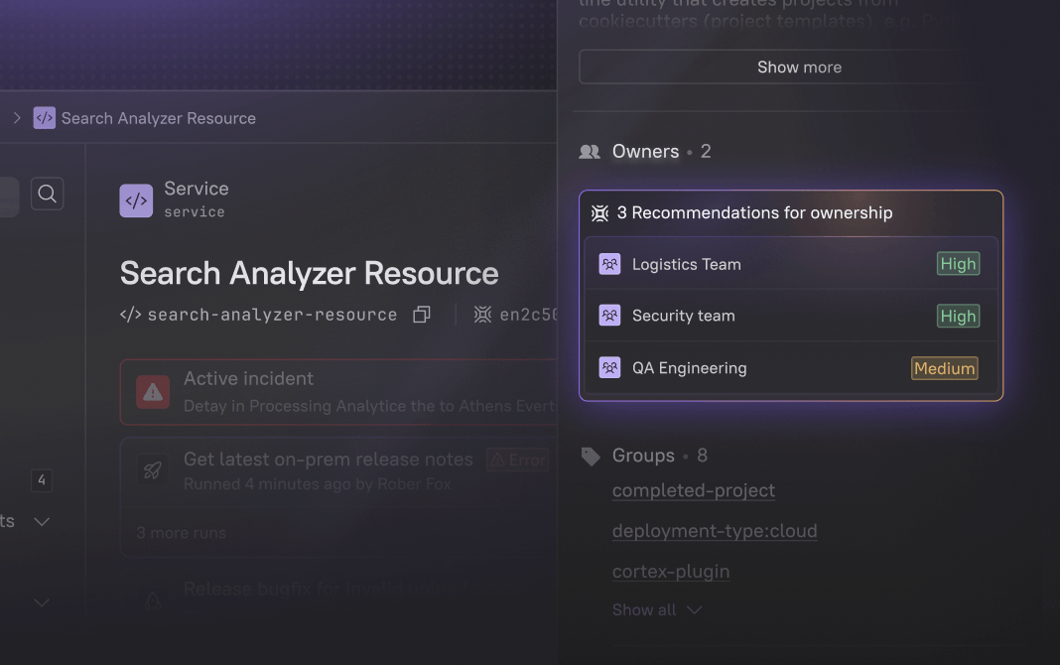Click the search-analyzer-resource tag text

tap(272, 315)
